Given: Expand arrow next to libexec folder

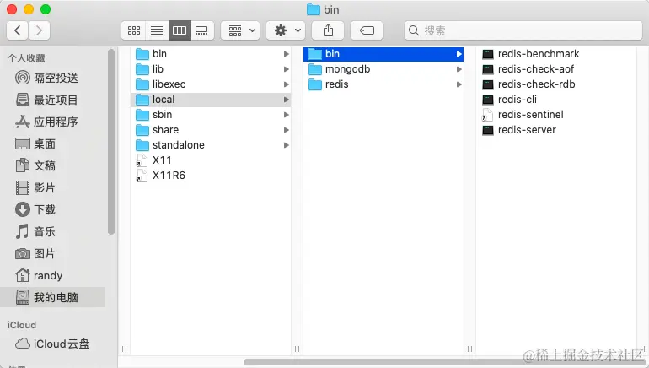Looking at the screenshot, I should [x=286, y=84].
